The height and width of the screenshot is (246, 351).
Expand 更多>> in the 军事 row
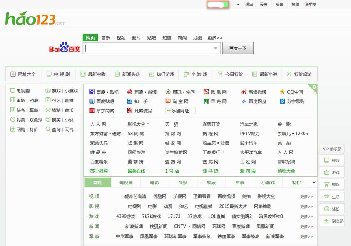[x=306, y=236]
